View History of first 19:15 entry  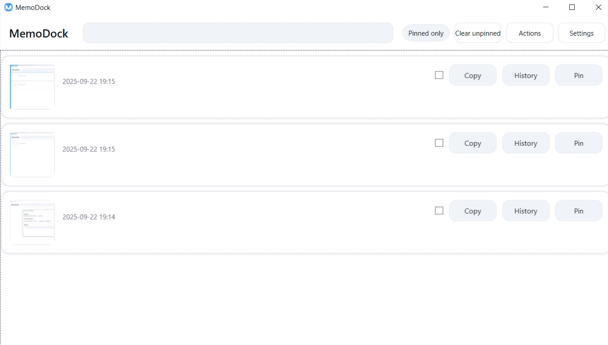pyautogui.click(x=525, y=75)
